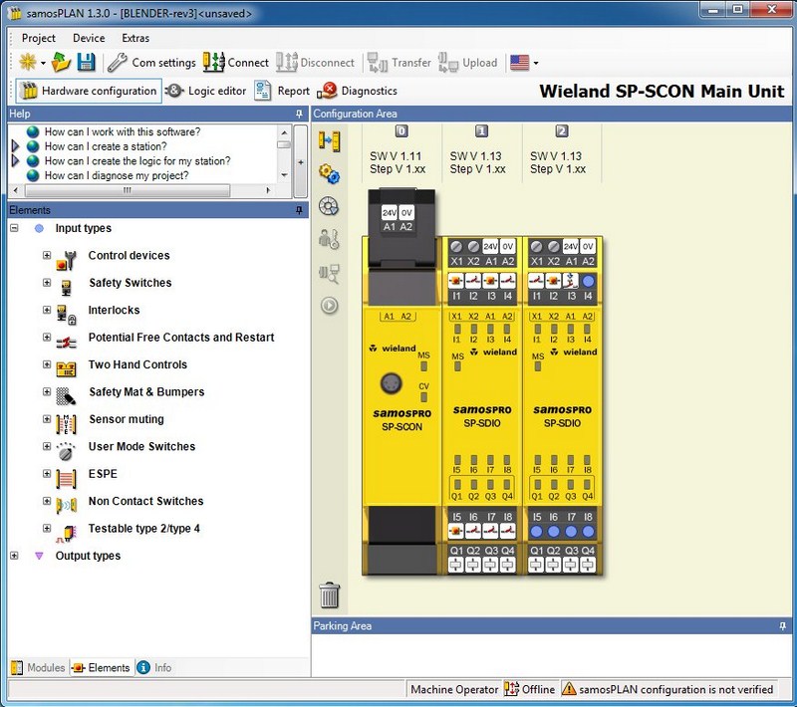This screenshot has width=797, height=707.
Task: Open 'How can I work with this software?'
Action: 122,132
